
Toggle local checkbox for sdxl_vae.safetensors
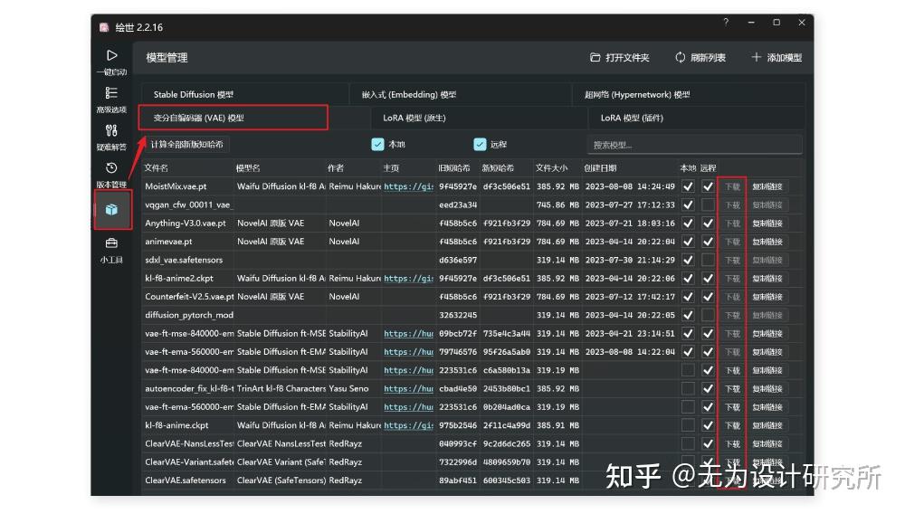(x=688, y=261)
